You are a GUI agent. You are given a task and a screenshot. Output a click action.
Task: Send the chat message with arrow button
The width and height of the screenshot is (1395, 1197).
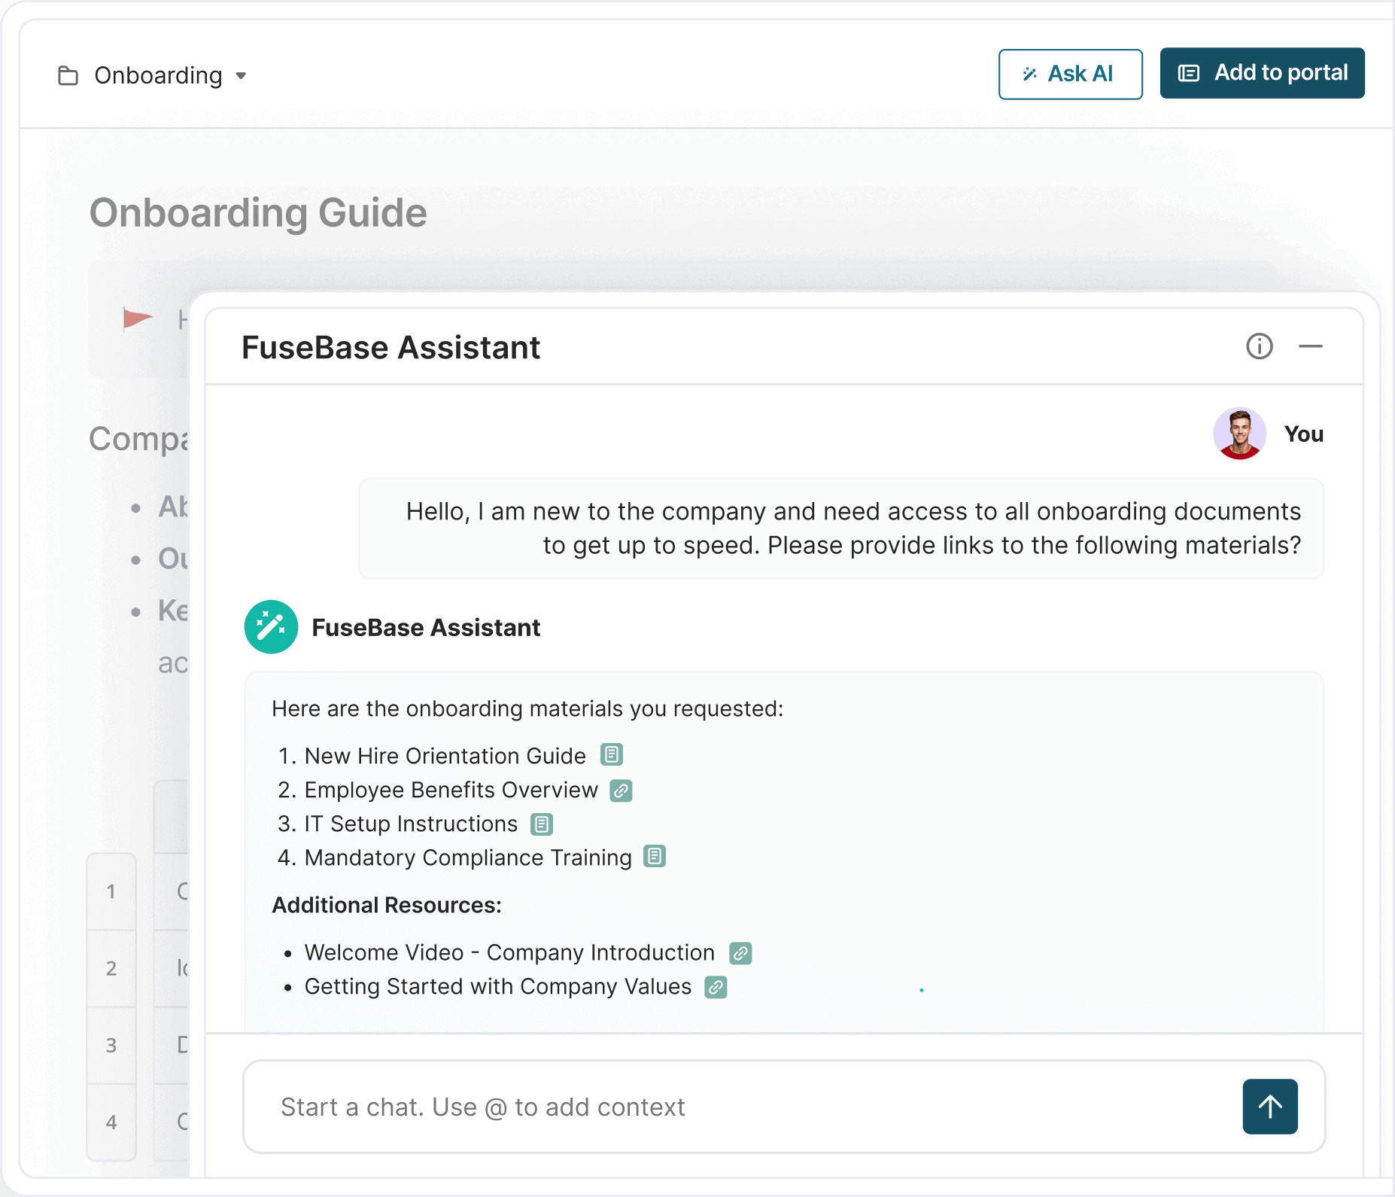pyautogui.click(x=1270, y=1107)
